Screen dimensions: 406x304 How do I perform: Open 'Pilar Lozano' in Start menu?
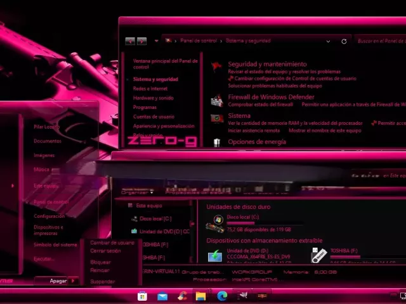pos(46,127)
